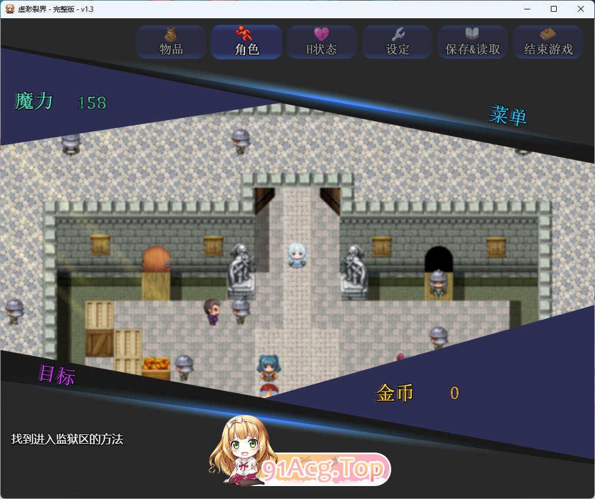Click the guard standing in the dark archway
Screen dimensions: 595x499
(x=438, y=283)
